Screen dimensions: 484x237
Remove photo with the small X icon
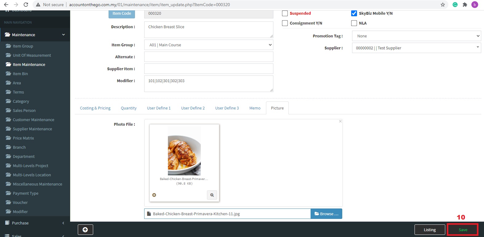tap(340, 121)
